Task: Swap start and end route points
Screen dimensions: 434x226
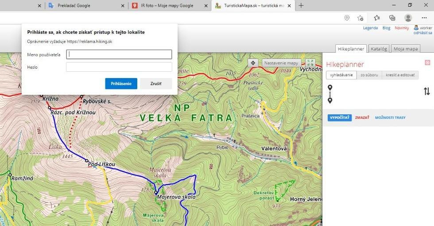Action: coord(426,91)
